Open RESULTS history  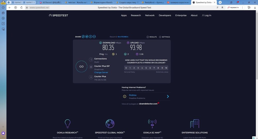(151, 37)
